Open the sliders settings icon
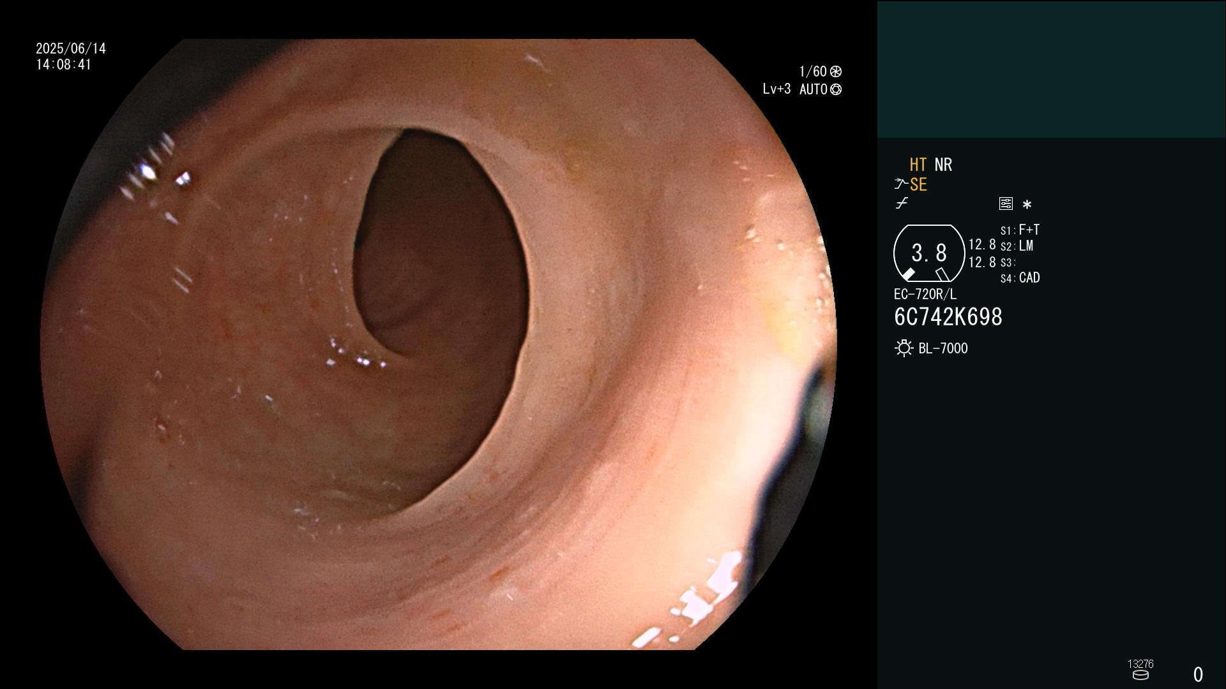 pos(1006,204)
